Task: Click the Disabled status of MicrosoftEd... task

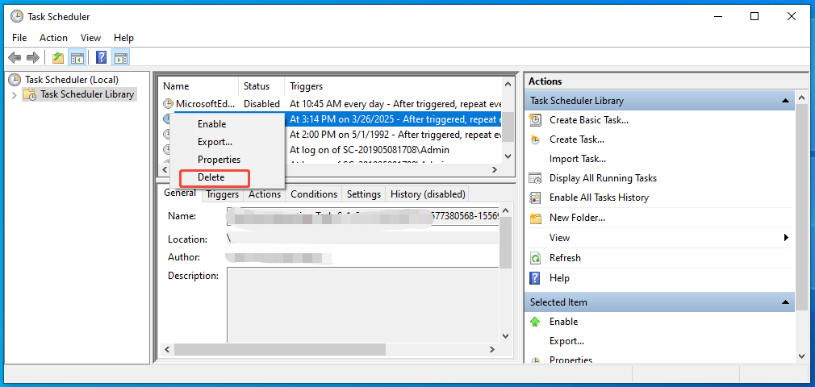Action: pyautogui.click(x=261, y=104)
